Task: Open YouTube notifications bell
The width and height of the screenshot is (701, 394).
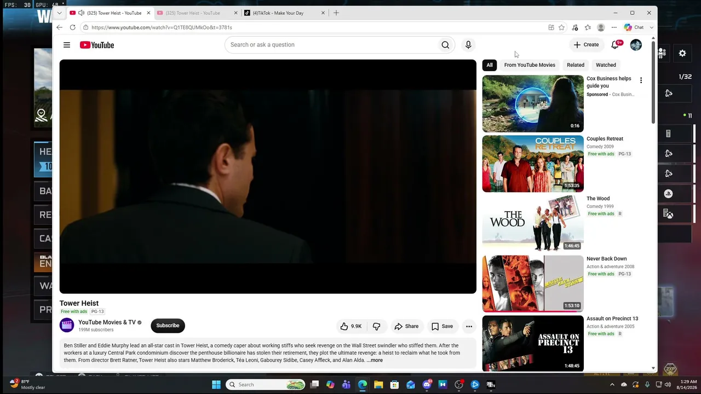Action: coord(615,45)
